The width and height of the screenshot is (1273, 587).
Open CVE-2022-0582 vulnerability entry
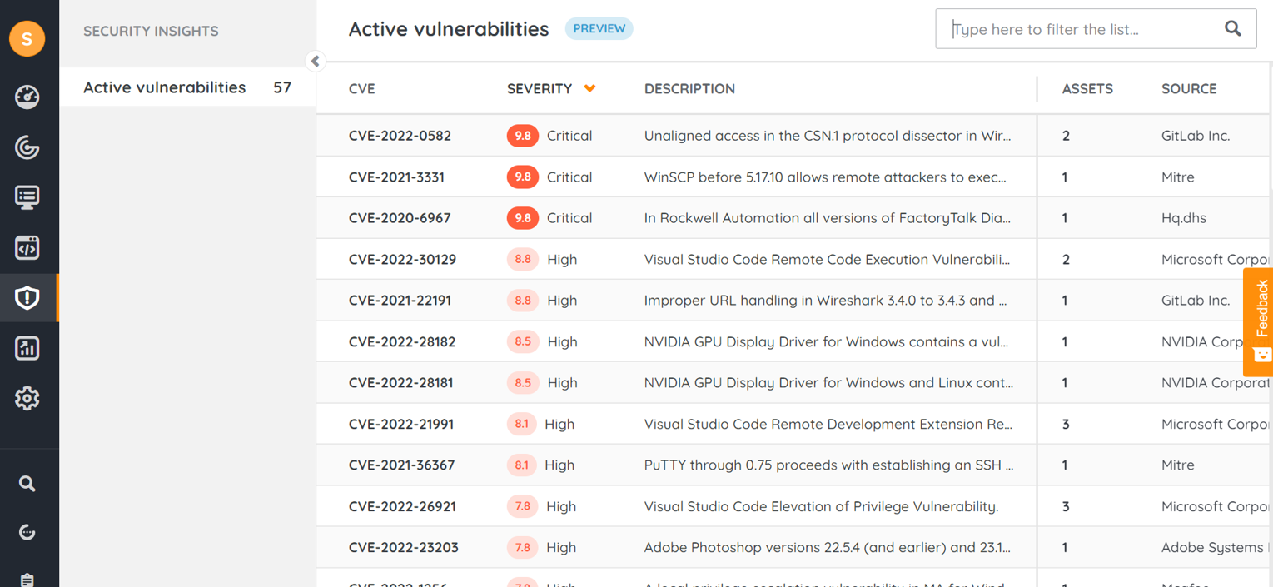coord(400,136)
